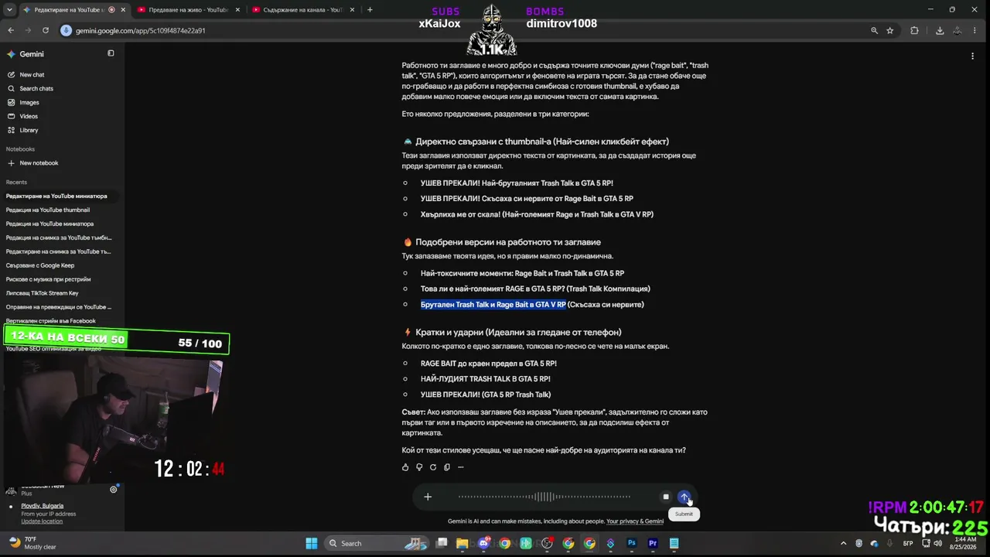Image resolution: width=990 pixels, height=557 pixels.
Task: Regenerate the Gemini response
Action: click(x=433, y=467)
